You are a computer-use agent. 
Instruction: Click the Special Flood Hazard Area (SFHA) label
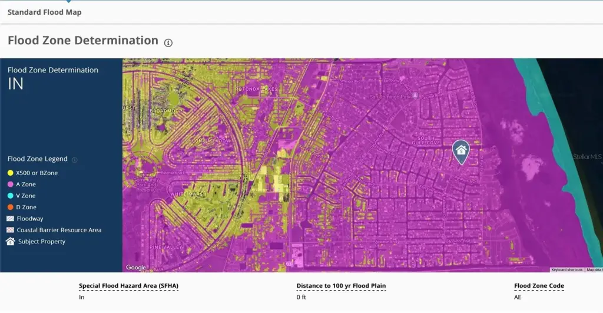[128, 286]
